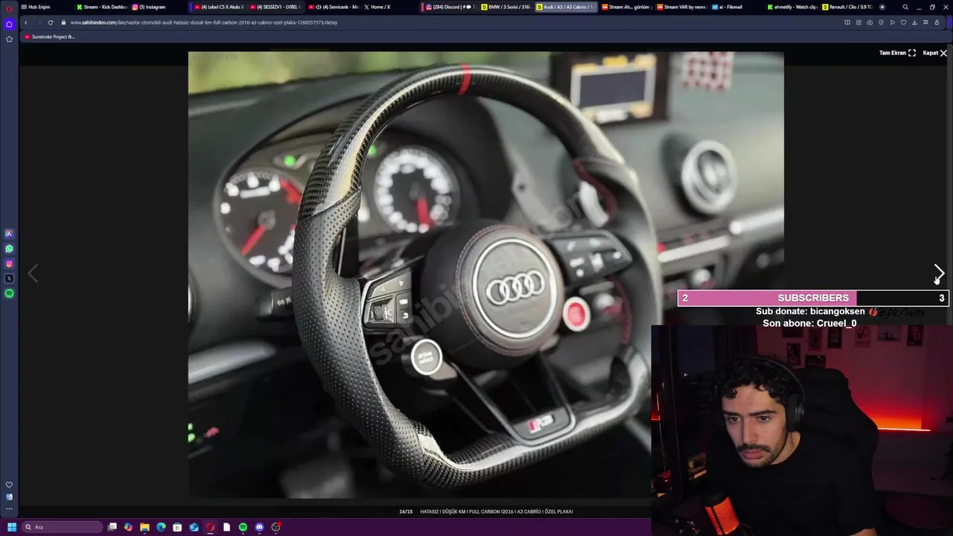The image size is (953, 536).
Task: Open sidebar three-dots setup menu
Action: 9,509
